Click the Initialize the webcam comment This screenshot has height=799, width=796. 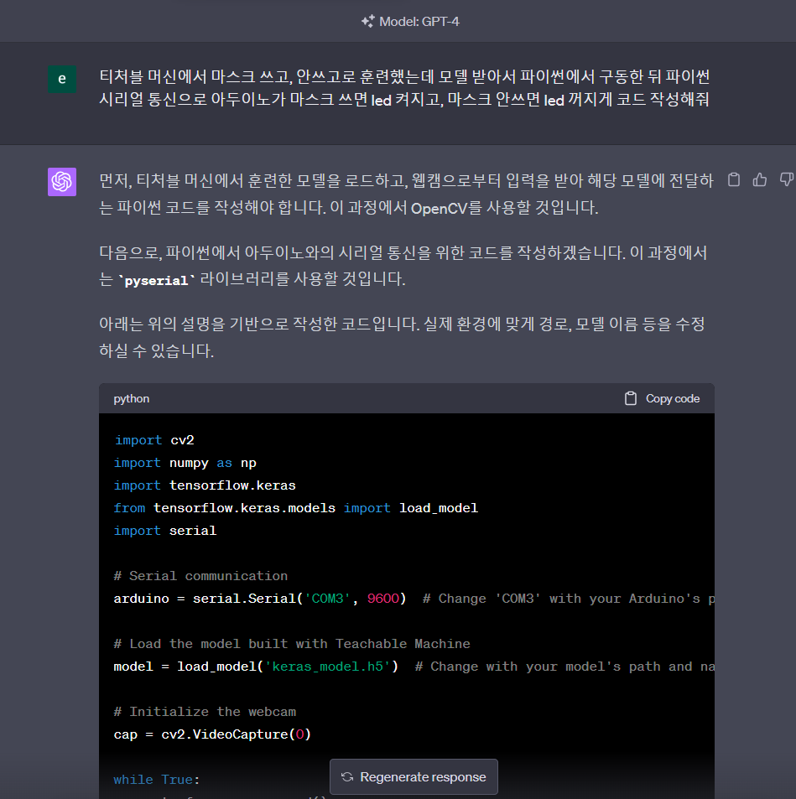(205, 711)
